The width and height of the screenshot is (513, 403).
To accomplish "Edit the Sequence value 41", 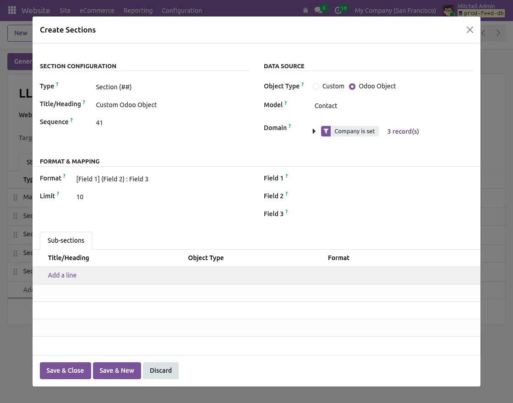I will [172, 123].
